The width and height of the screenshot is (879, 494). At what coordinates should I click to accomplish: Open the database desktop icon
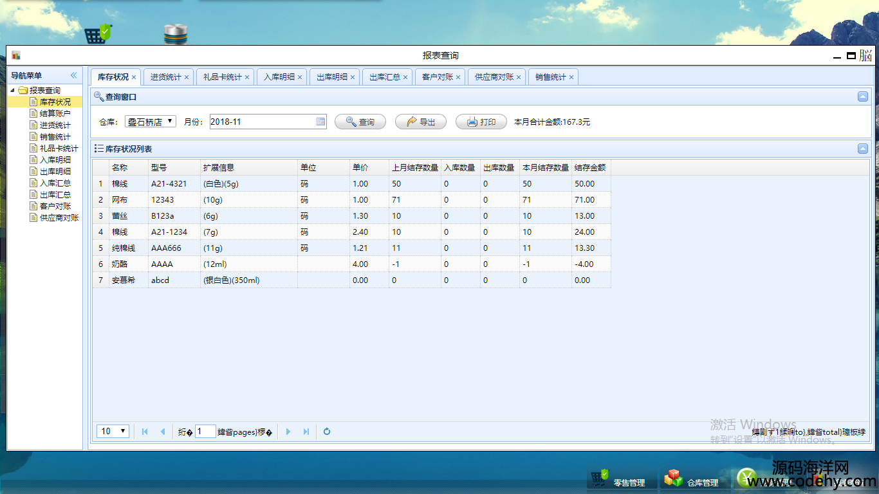click(175, 34)
